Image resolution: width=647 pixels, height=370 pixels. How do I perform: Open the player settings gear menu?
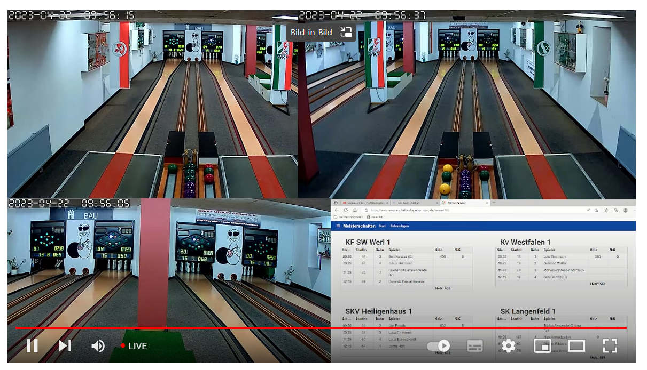point(508,346)
